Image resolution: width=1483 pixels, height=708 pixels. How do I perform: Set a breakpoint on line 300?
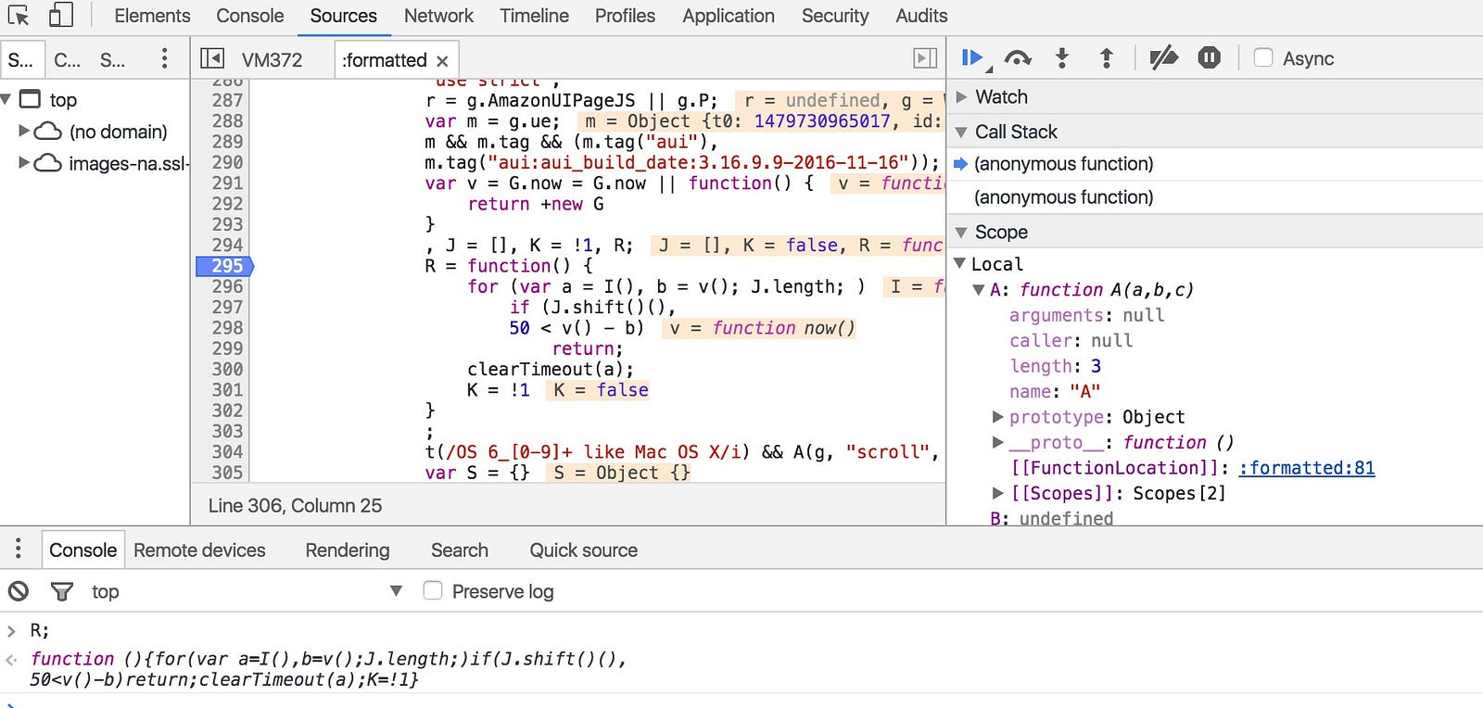(227, 369)
